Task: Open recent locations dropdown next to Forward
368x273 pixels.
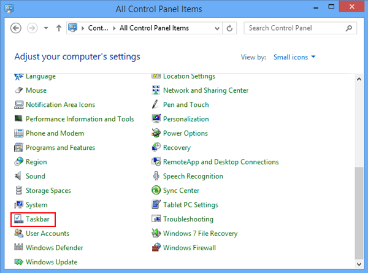Action: pyautogui.click(x=46, y=28)
